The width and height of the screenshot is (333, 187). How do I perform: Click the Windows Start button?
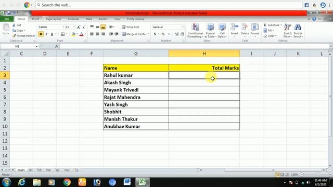6,182
